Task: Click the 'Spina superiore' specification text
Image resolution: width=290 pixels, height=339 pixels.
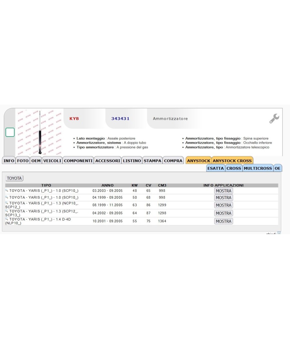Action: pyautogui.click(x=256, y=139)
